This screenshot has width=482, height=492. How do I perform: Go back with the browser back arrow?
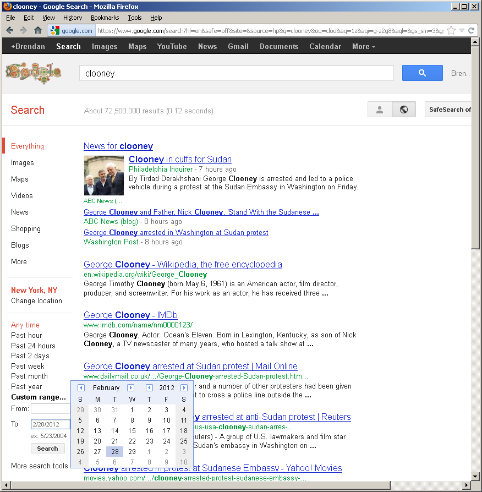coord(9,30)
